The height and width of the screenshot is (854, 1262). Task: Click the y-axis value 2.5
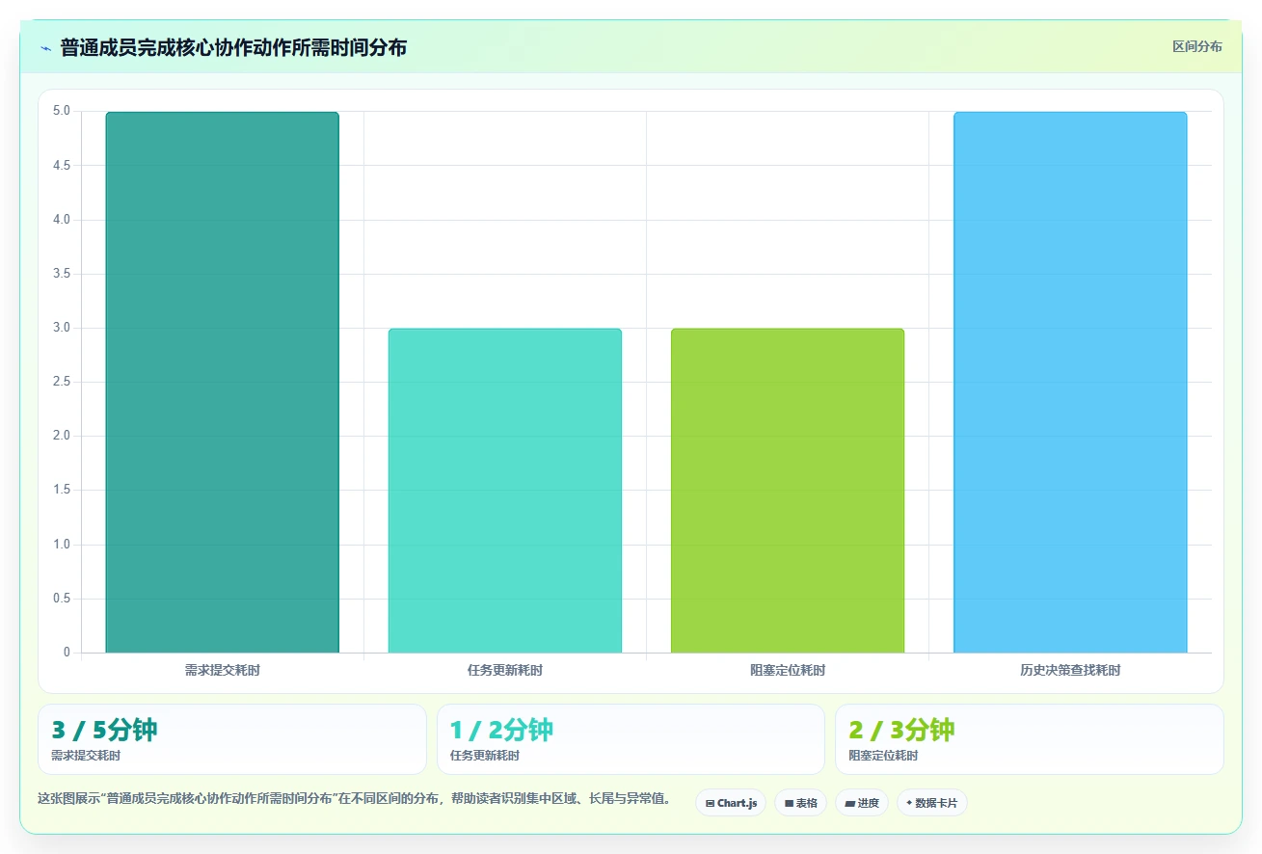(x=62, y=382)
